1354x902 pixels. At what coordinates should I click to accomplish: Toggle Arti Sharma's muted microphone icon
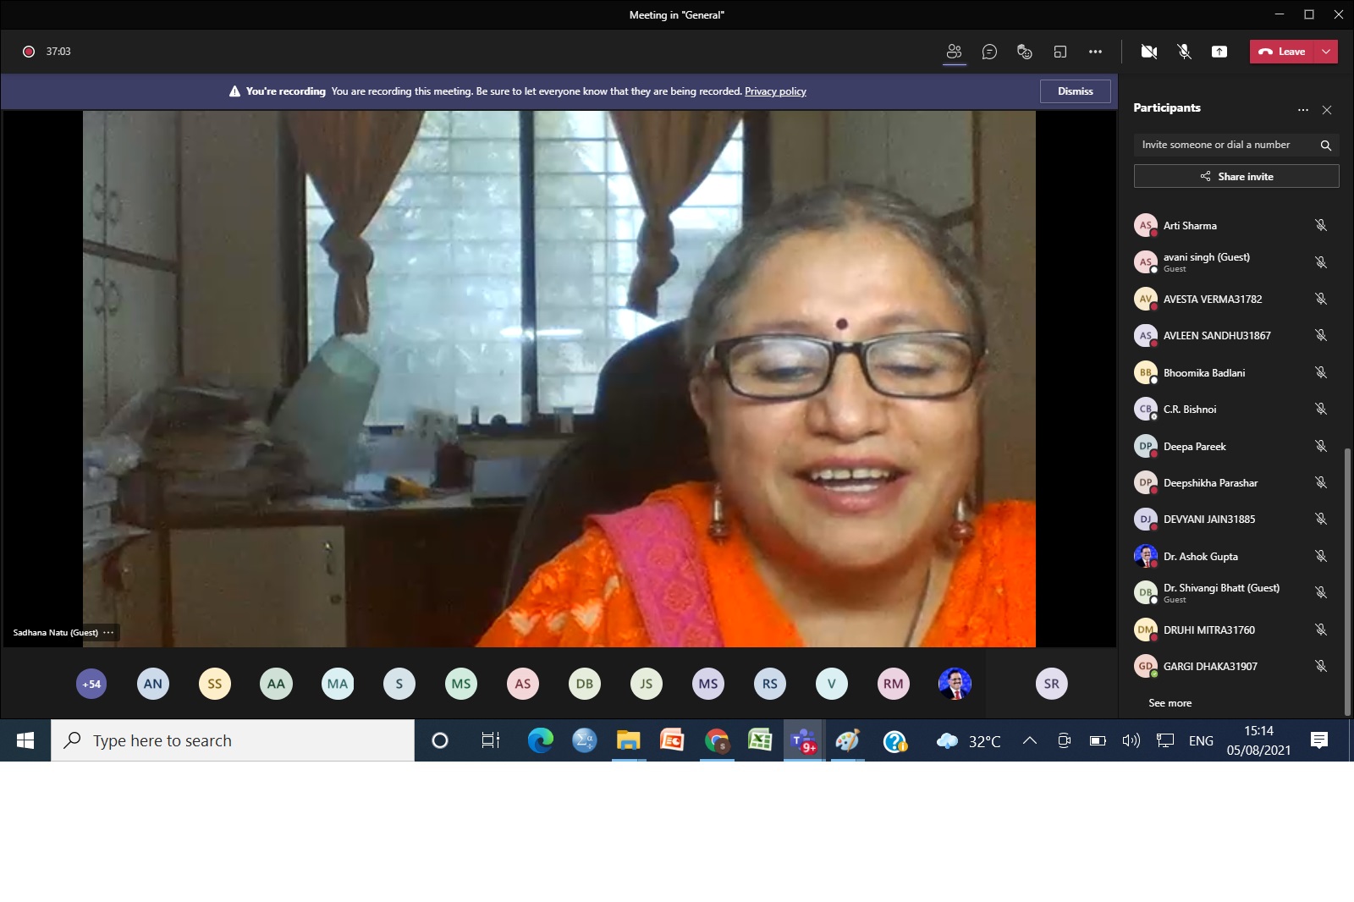click(1320, 225)
